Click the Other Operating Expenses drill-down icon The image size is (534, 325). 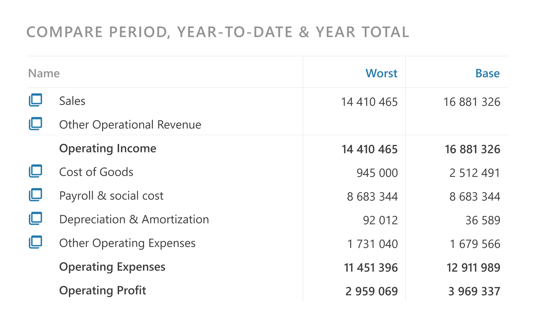tap(36, 242)
